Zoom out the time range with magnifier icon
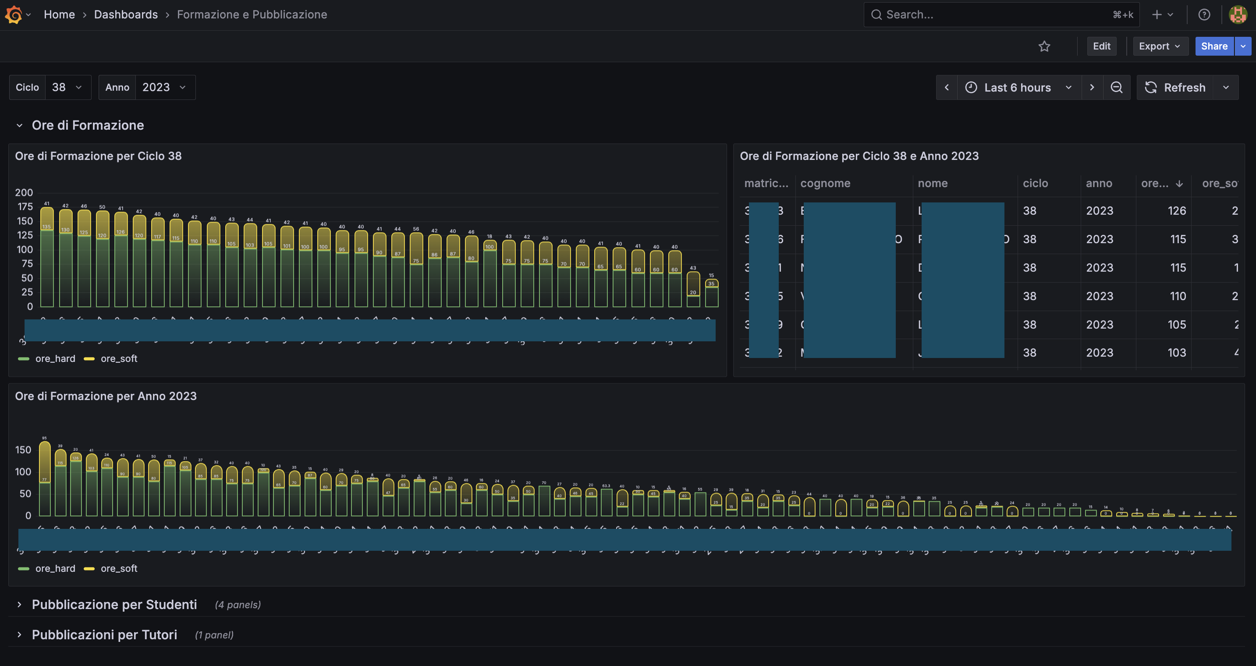Image resolution: width=1256 pixels, height=666 pixels. point(1117,87)
